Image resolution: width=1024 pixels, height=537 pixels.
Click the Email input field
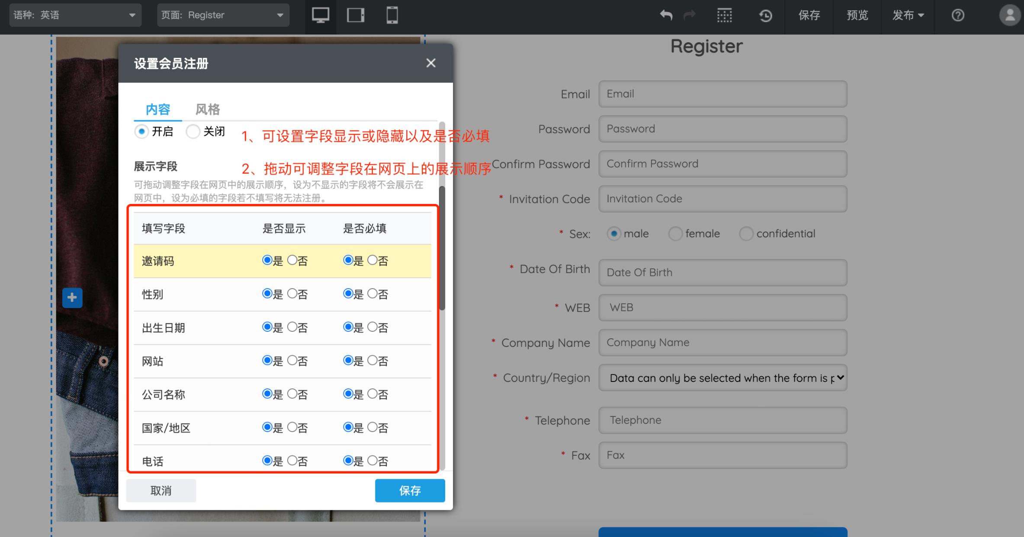pos(722,94)
